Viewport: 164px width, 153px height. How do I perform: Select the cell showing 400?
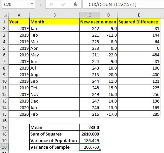pos(139,75)
